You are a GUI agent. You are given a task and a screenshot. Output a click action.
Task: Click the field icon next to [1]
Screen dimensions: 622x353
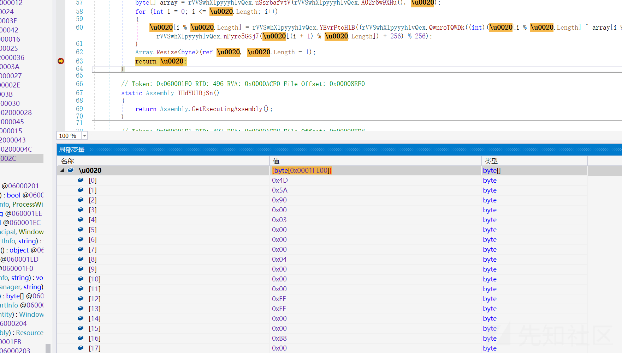pos(81,190)
